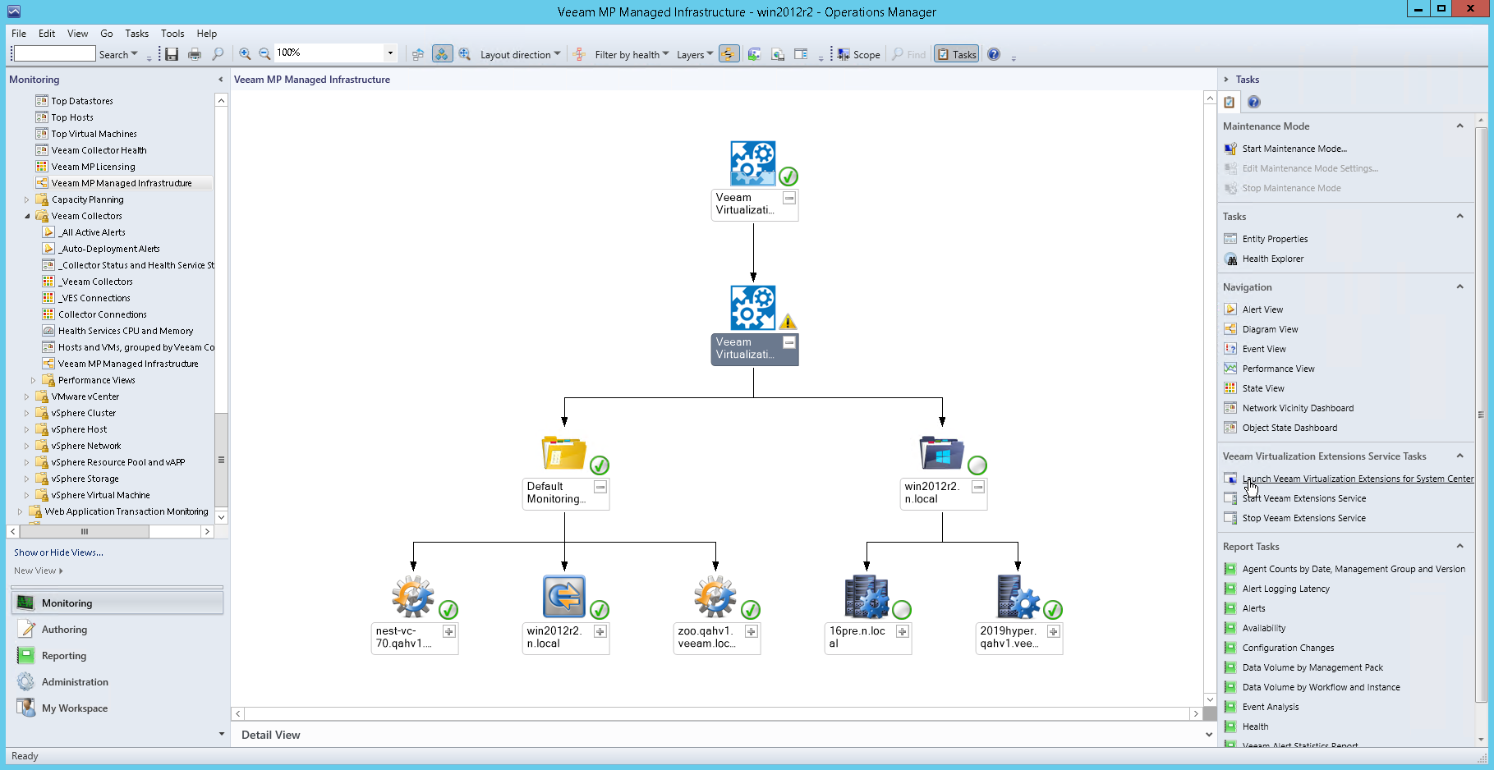Click the diagram horizontal scrollbar

click(x=718, y=714)
